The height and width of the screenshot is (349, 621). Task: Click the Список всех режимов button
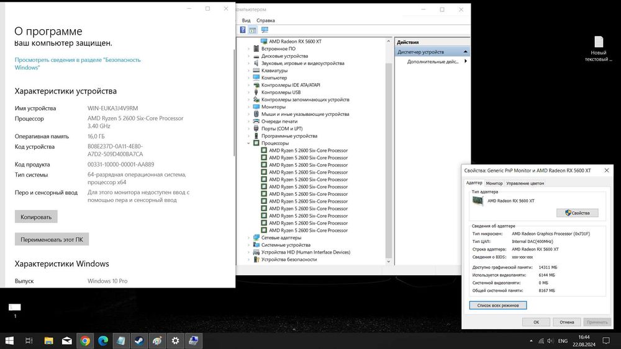498,305
